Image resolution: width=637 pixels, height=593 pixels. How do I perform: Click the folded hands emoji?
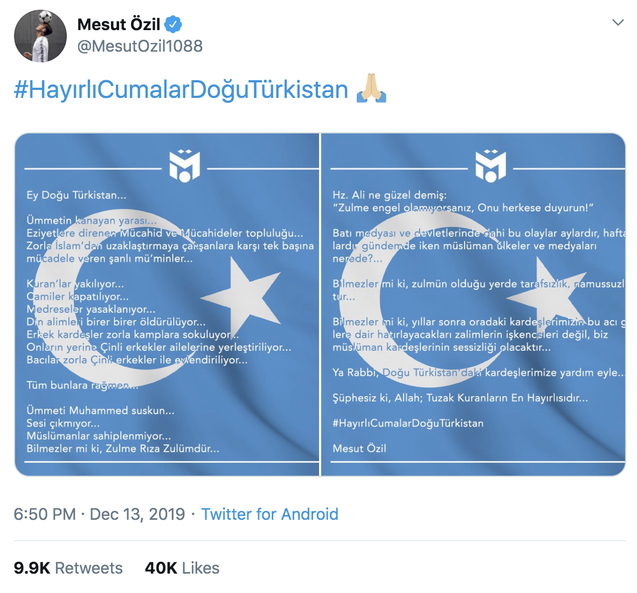[371, 89]
